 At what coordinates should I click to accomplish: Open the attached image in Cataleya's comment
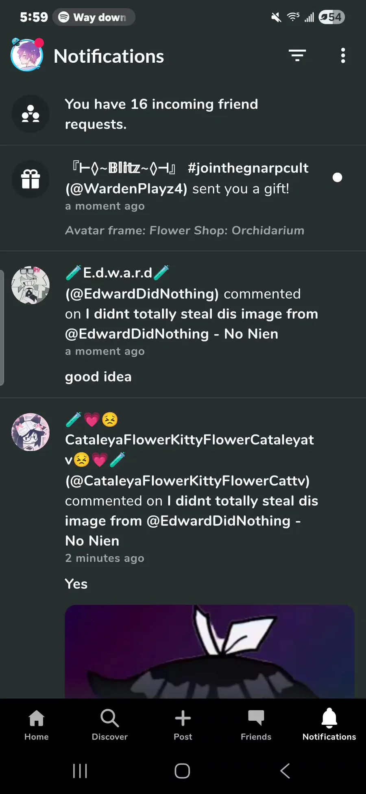point(209,651)
